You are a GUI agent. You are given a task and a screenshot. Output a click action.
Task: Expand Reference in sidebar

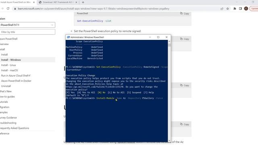coord(4,133)
